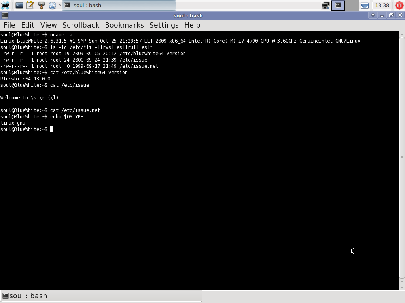Click the 13:38 panel clock
The width and height of the screenshot is (405, 303).
[x=382, y=6]
